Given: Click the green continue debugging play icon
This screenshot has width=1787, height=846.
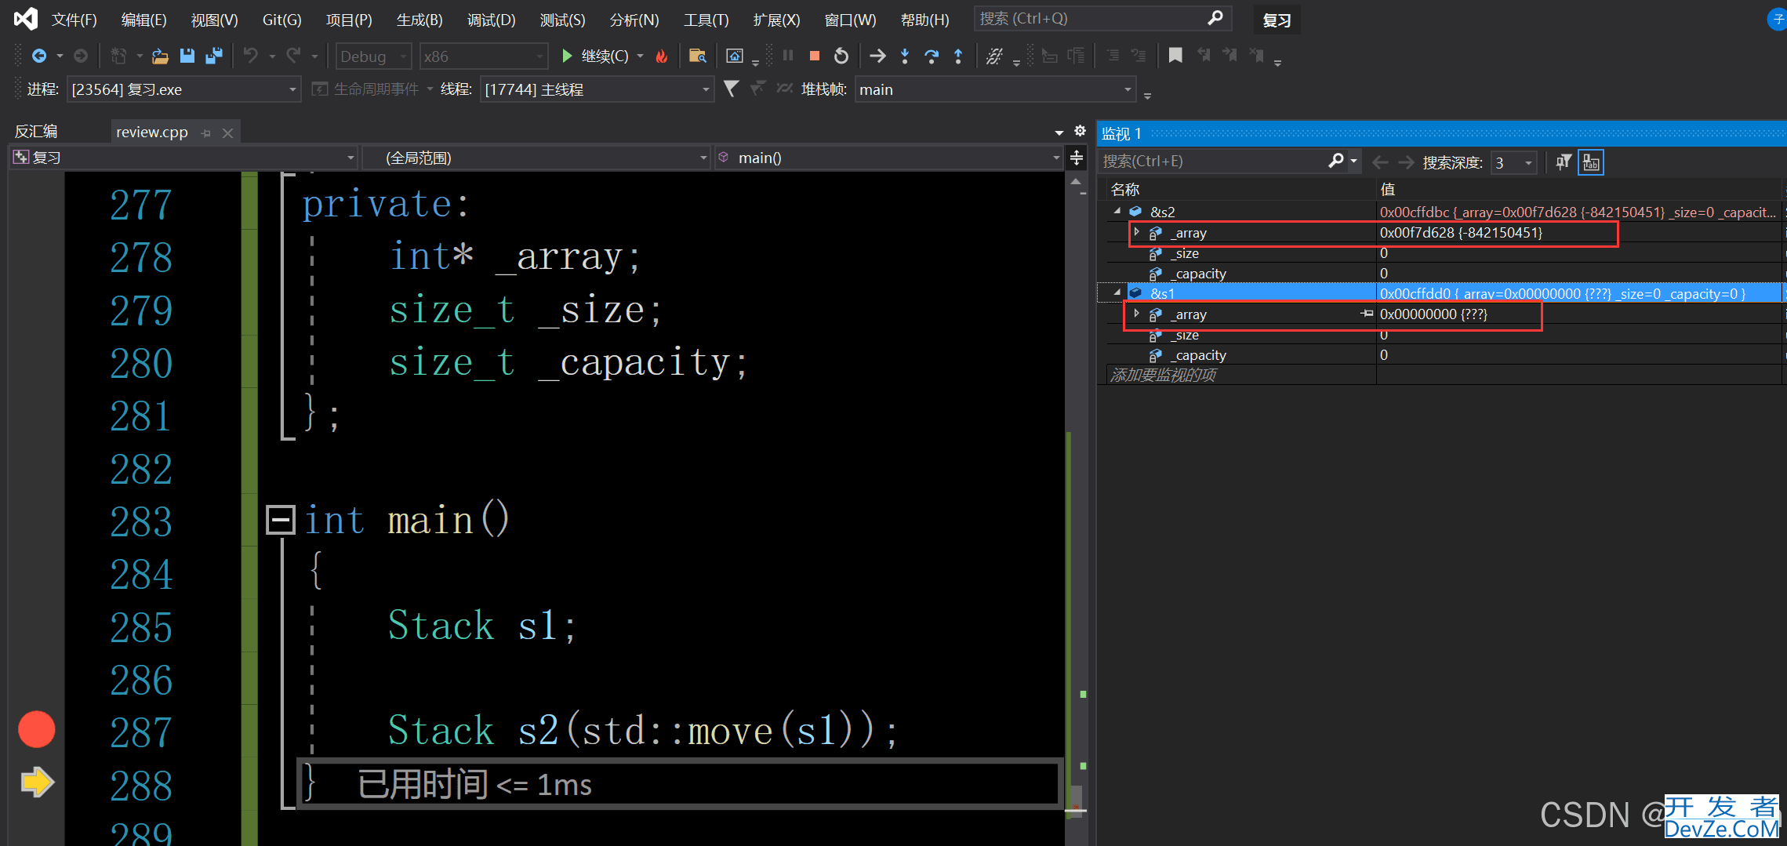Looking at the screenshot, I should coord(567,56).
